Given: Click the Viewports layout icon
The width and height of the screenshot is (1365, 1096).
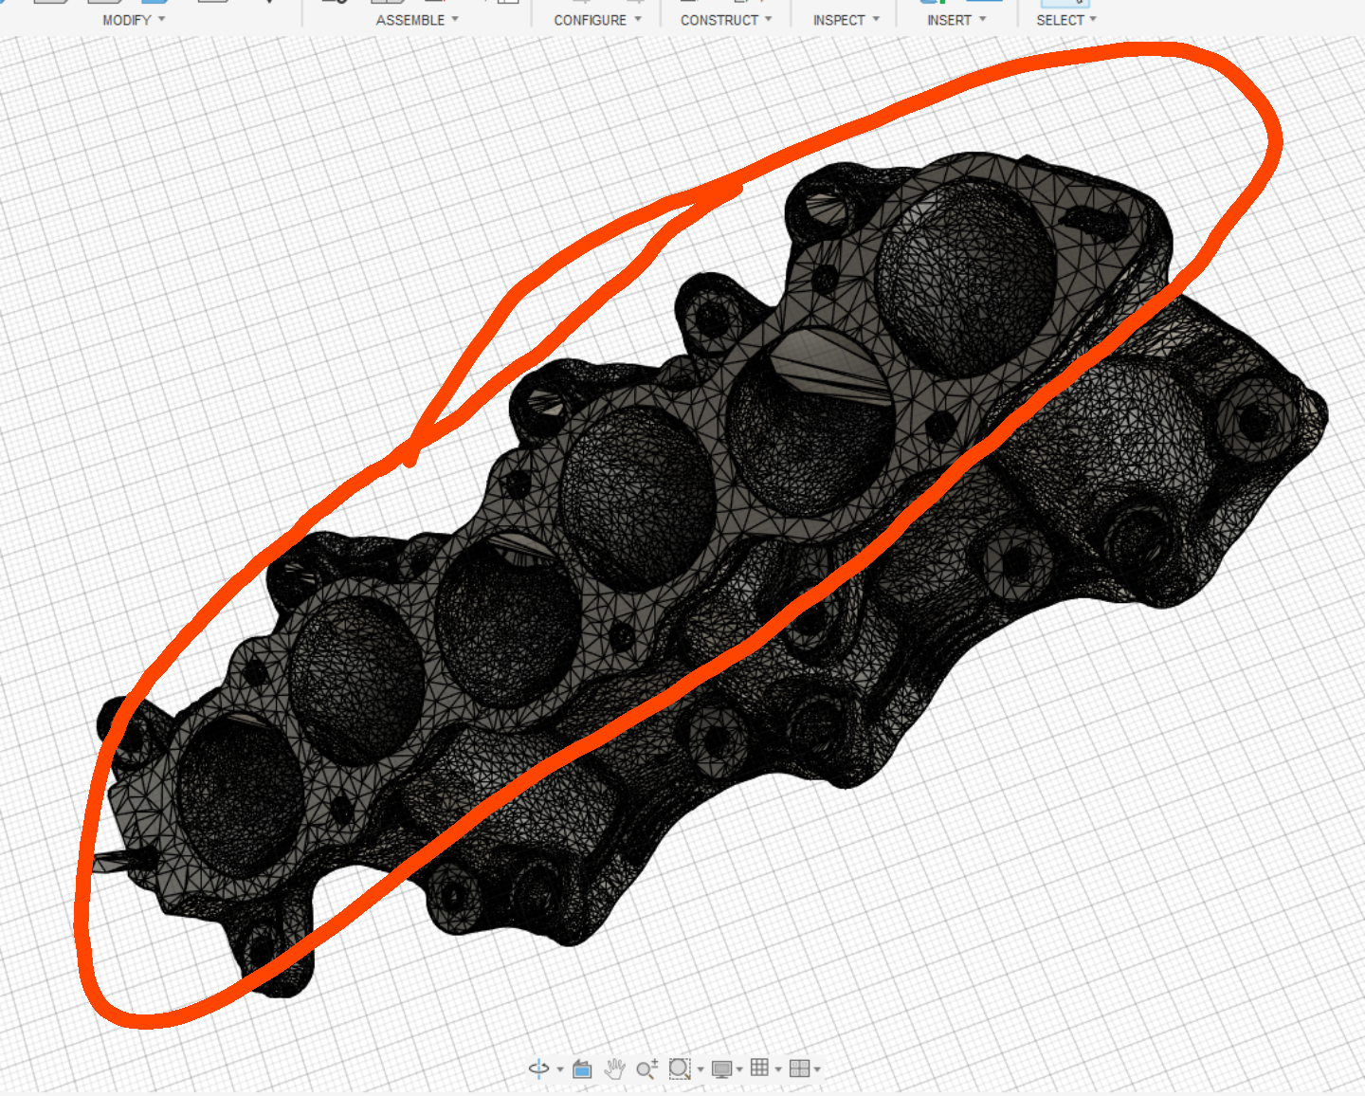Looking at the screenshot, I should point(799,1069).
